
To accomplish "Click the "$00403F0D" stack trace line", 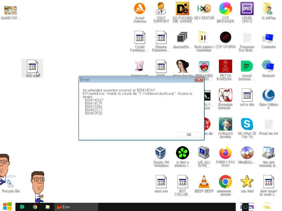I will coord(94,113).
